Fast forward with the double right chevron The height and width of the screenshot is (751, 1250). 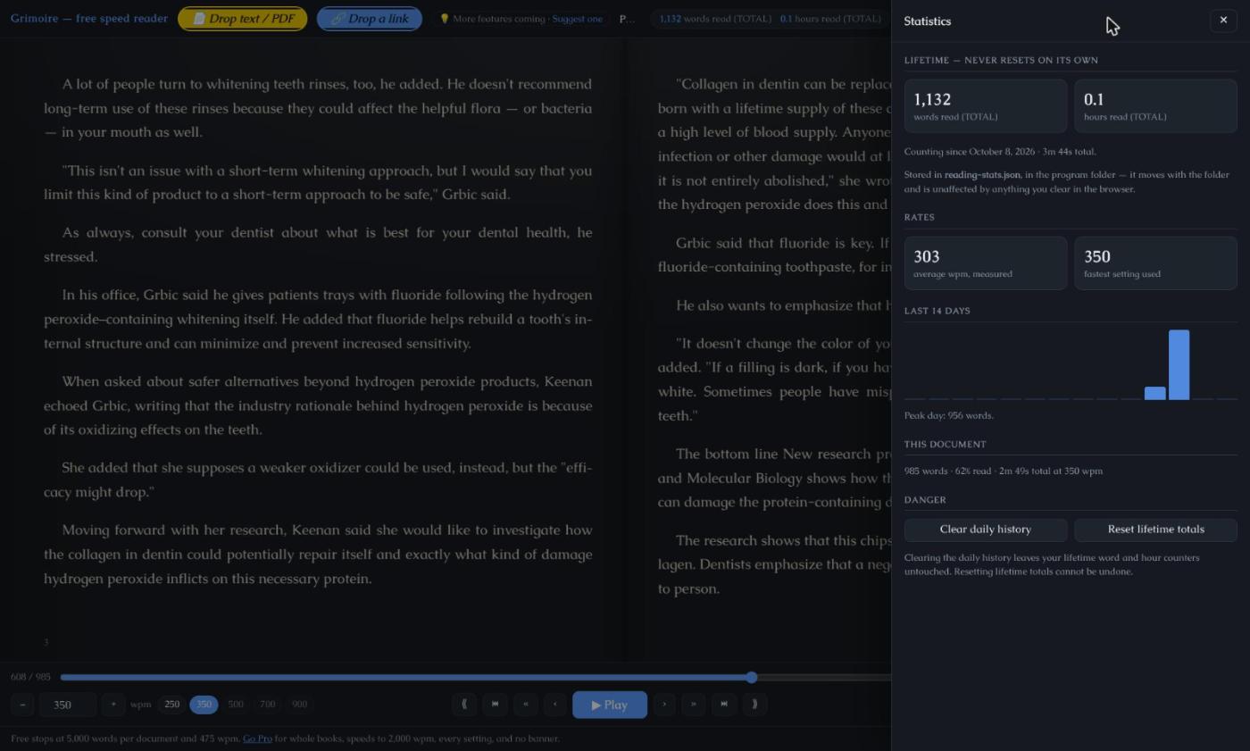(694, 704)
